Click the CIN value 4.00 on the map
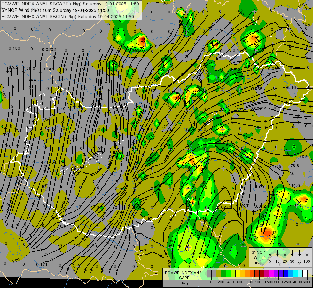 pyautogui.click(x=260, y=187)
